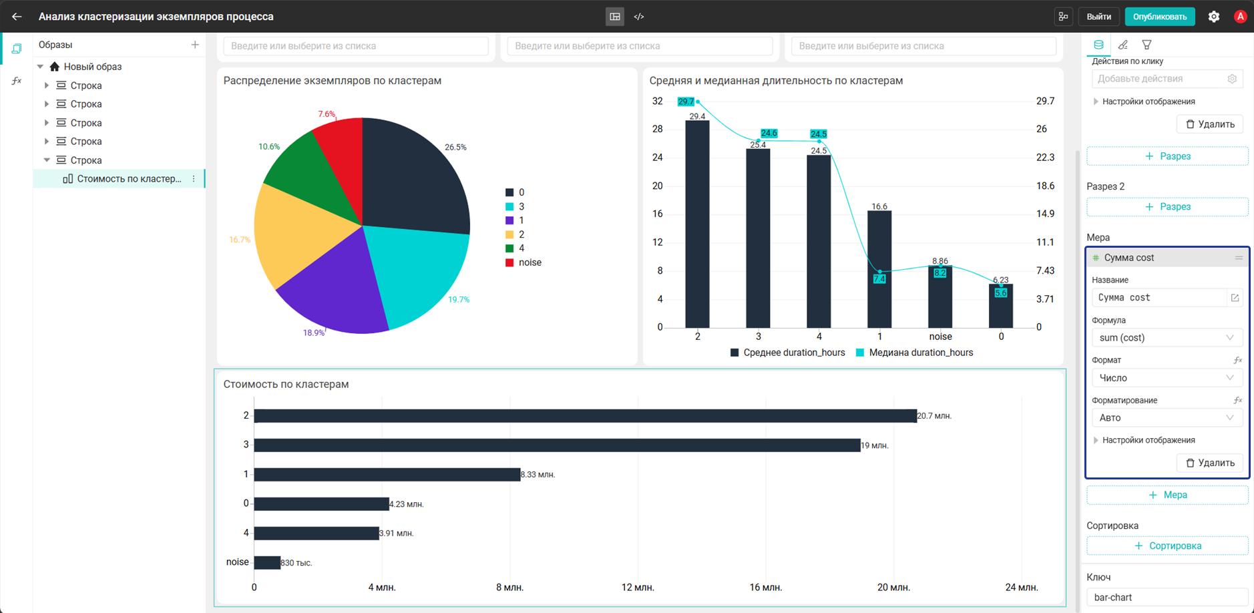The image size is (1254, 613).
Task: Open the Формат Число dropdown
Action: (1167, 378)
